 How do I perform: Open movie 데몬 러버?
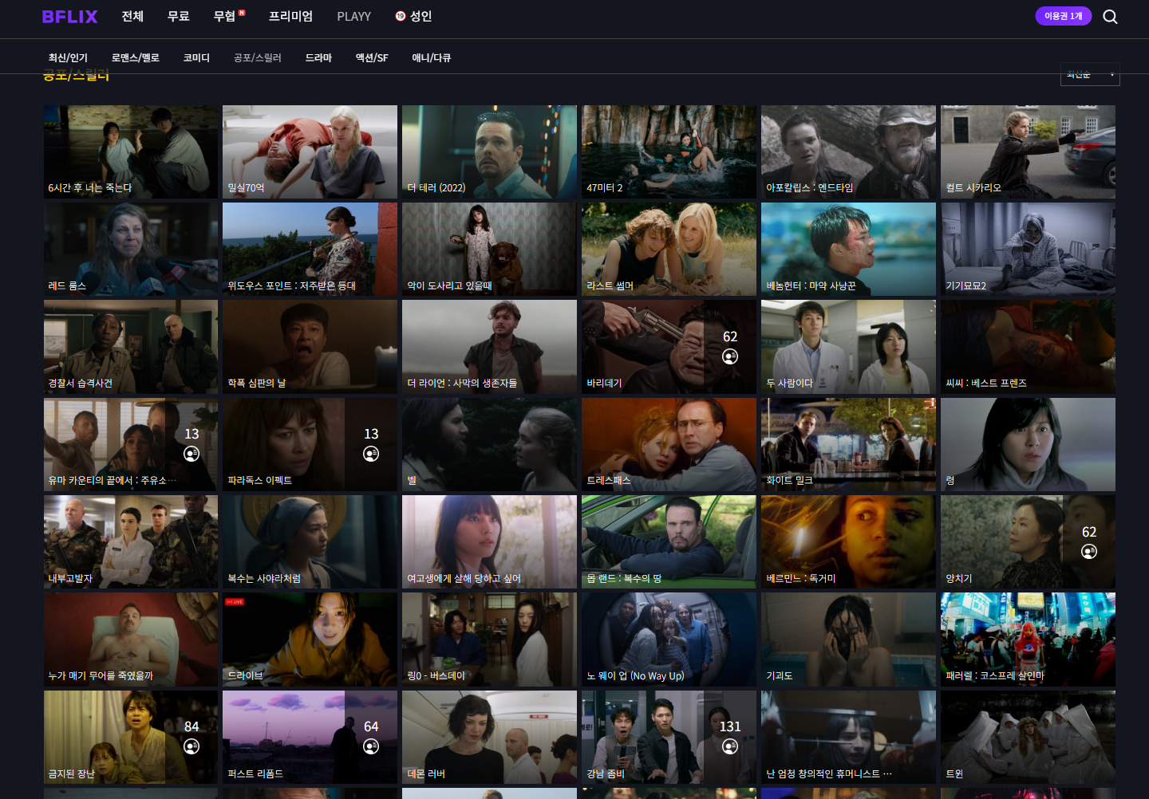(489, 737)
